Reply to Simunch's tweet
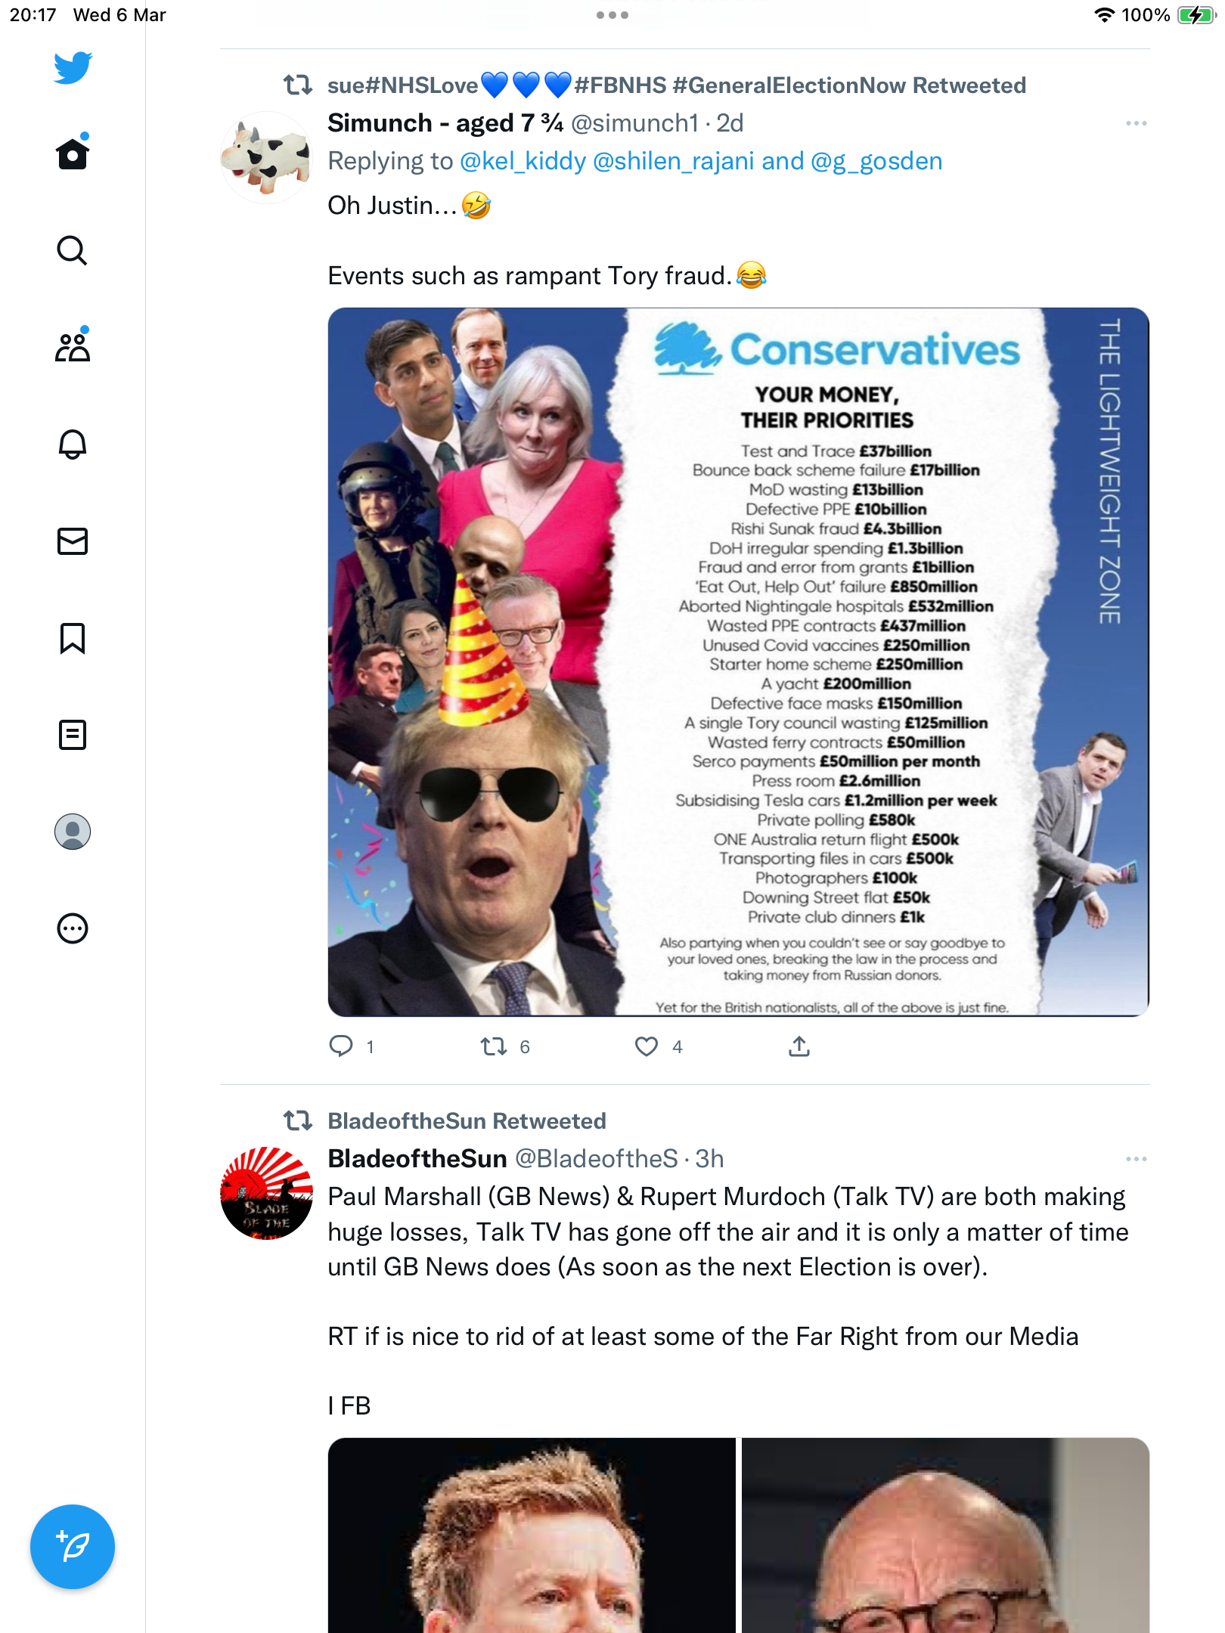This screenshot has width=1225, height=1633. [341, 1046]
